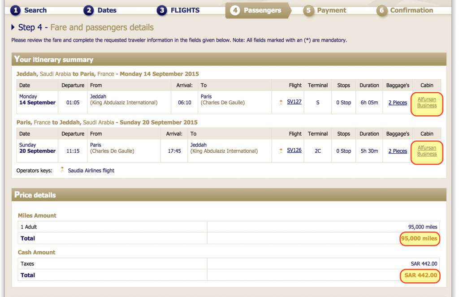Viewport: 459px width, 297px height.
Task: Go back to the Search tab
Action: click(35, 10)
